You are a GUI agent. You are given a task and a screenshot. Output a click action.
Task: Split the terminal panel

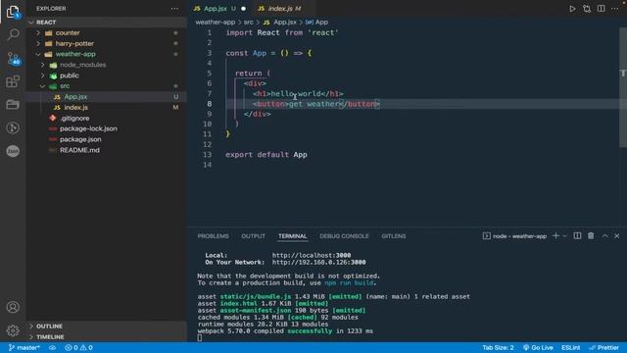(x=577, y=235)
